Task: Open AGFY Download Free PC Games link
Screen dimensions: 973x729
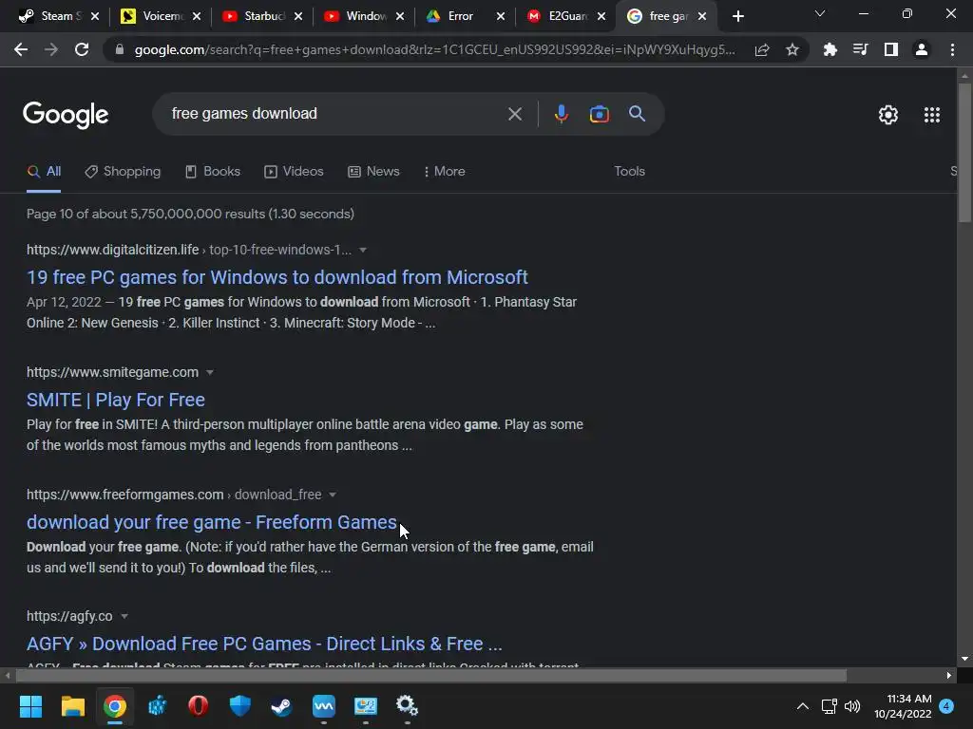Action: (x=264, y=644)
